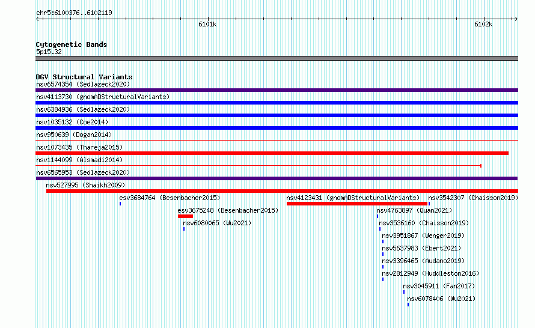Select the purple bar under nsv6565953
This screenshot has height=328, width=535.
click(277, 178)
